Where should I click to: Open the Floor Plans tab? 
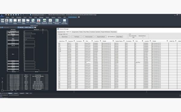[86, 32]
